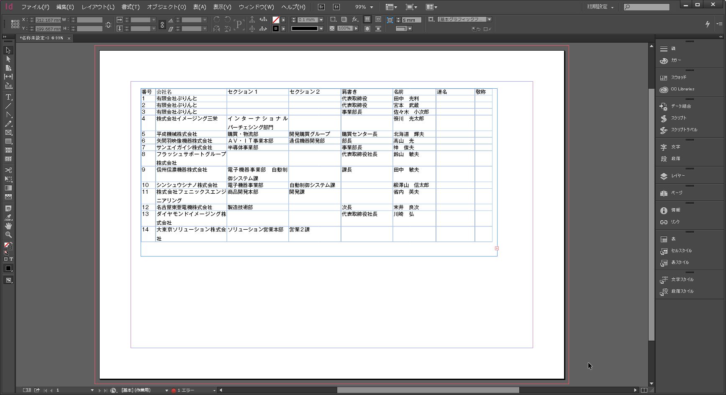Toggle constrain proportions for scaling link

pos(162,24)
